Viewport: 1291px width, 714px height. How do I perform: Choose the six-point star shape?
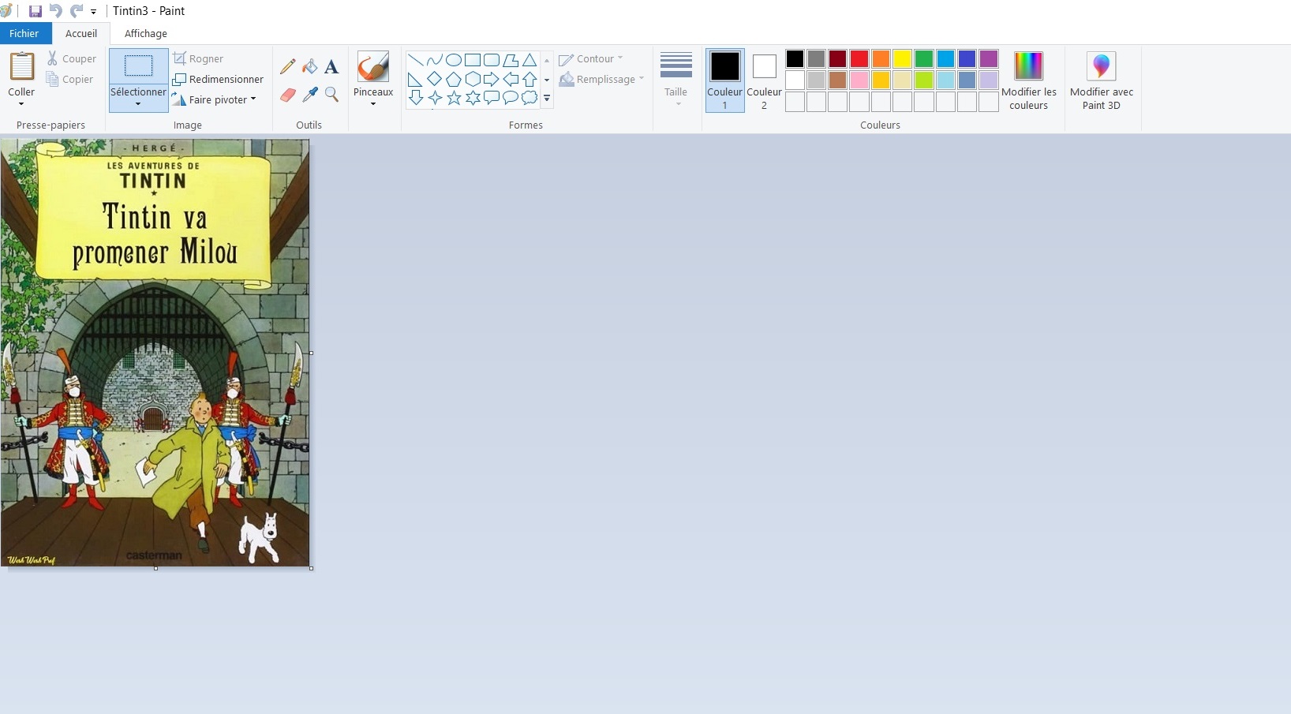(473, 98)
